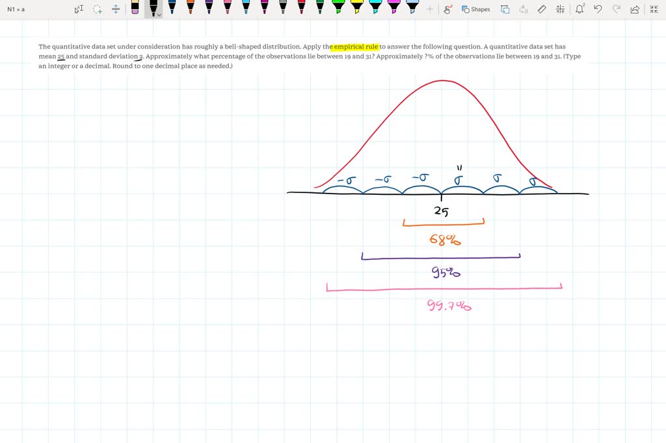Select the pale blue highlighter
666x443 pixels.
412,7
